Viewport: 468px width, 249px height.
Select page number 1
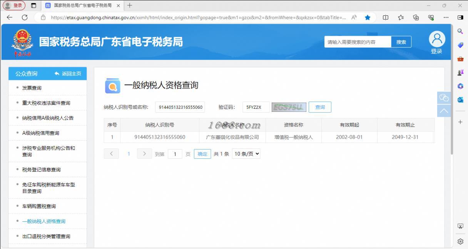[x=129, y=154]
